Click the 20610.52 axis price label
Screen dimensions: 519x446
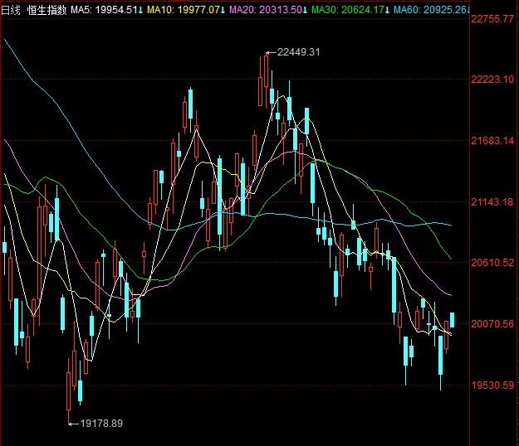click(493, 263)
